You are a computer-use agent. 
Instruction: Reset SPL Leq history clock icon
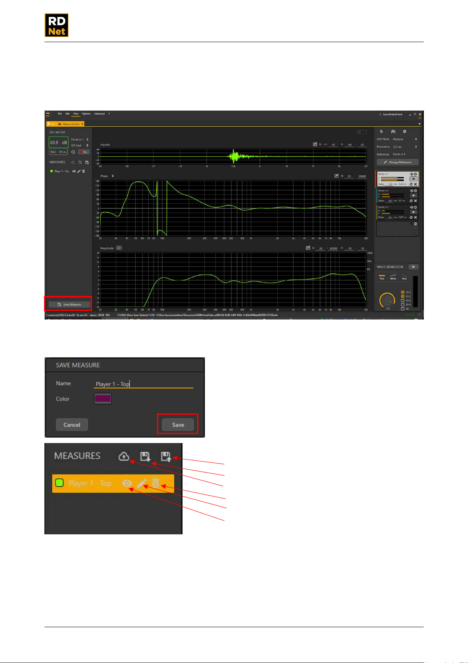pos(73,152)
